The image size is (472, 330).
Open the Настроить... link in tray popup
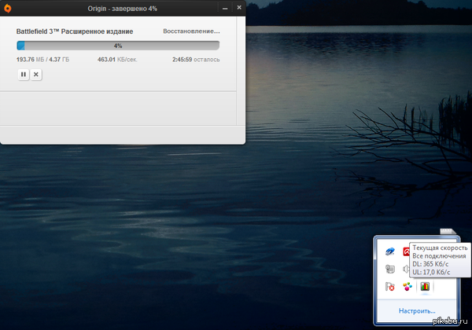417,311
